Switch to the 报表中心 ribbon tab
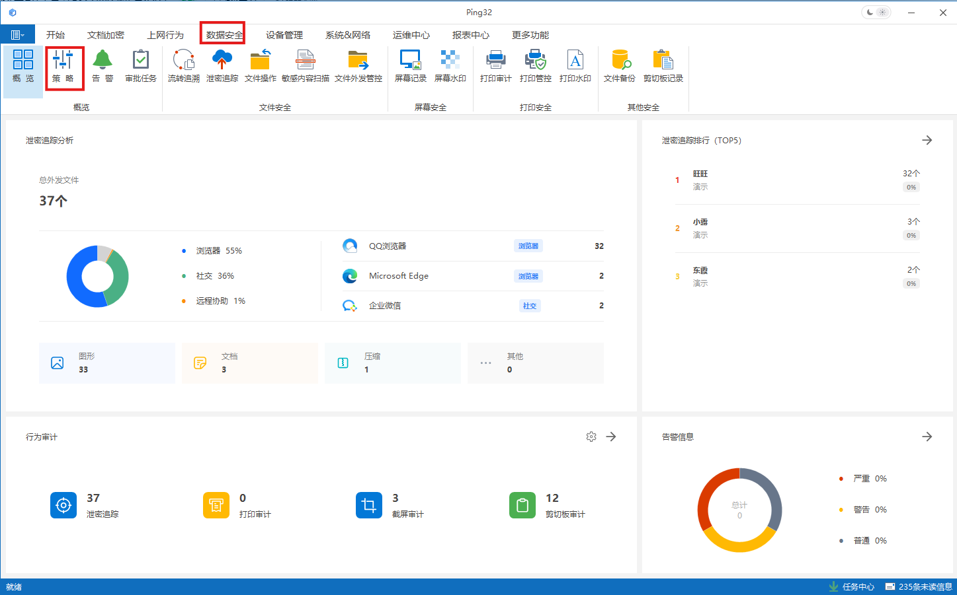 [x=470, y=34]
